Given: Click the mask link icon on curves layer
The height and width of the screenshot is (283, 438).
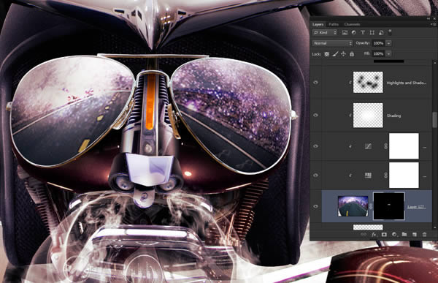Looking at the screenshot, I should click(x=385, y=146).
